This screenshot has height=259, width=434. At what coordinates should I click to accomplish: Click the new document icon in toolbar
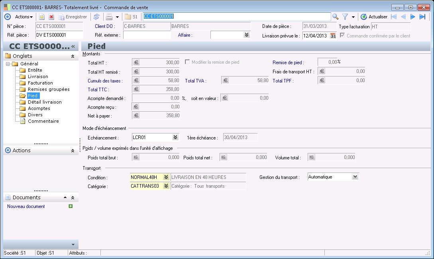[x=41, y=17]
